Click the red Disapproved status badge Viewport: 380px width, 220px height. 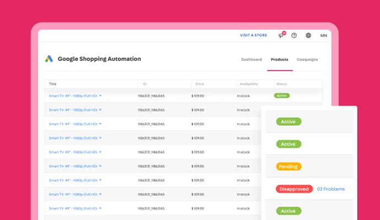[294, 189]
